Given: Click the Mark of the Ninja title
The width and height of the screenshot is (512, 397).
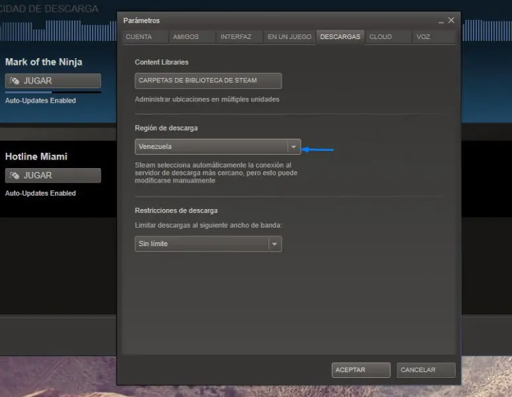Looking at the screenshot, I should pos(44,62).
